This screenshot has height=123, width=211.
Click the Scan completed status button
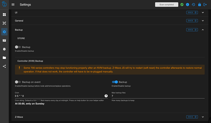167,5
